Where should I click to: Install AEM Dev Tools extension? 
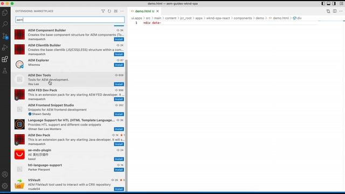pyautogui.click(x=119, y=84)
